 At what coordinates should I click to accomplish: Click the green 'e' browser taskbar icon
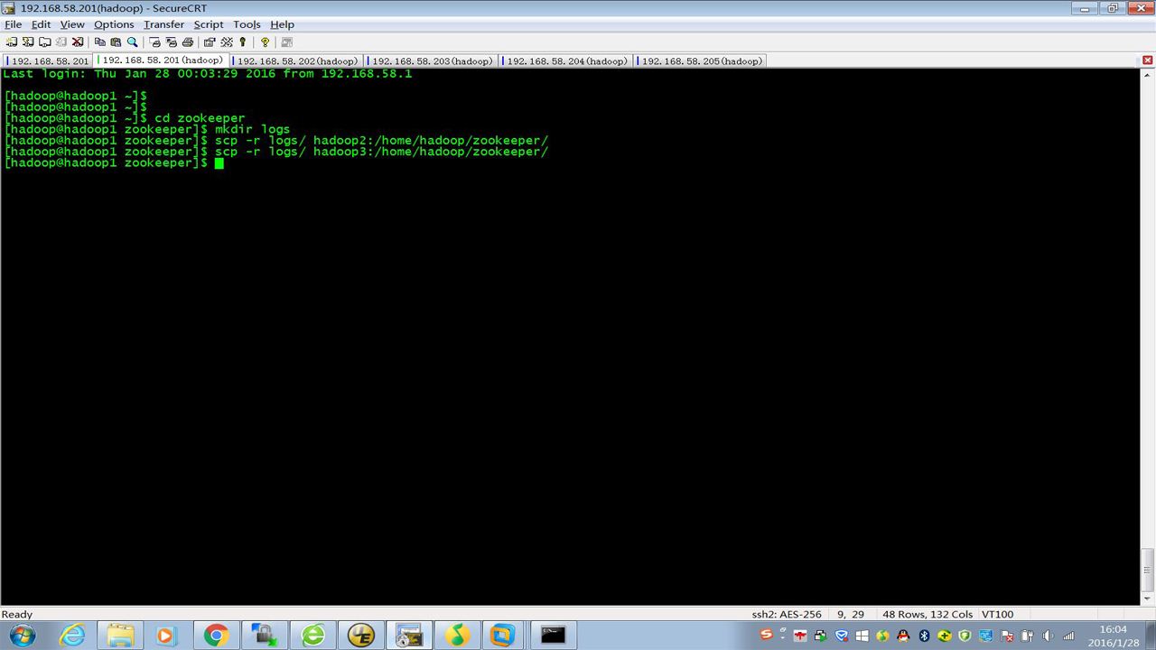[x=312, y=636]
